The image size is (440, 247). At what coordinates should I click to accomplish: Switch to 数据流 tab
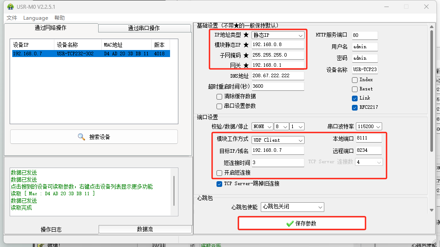pos(145,229)
